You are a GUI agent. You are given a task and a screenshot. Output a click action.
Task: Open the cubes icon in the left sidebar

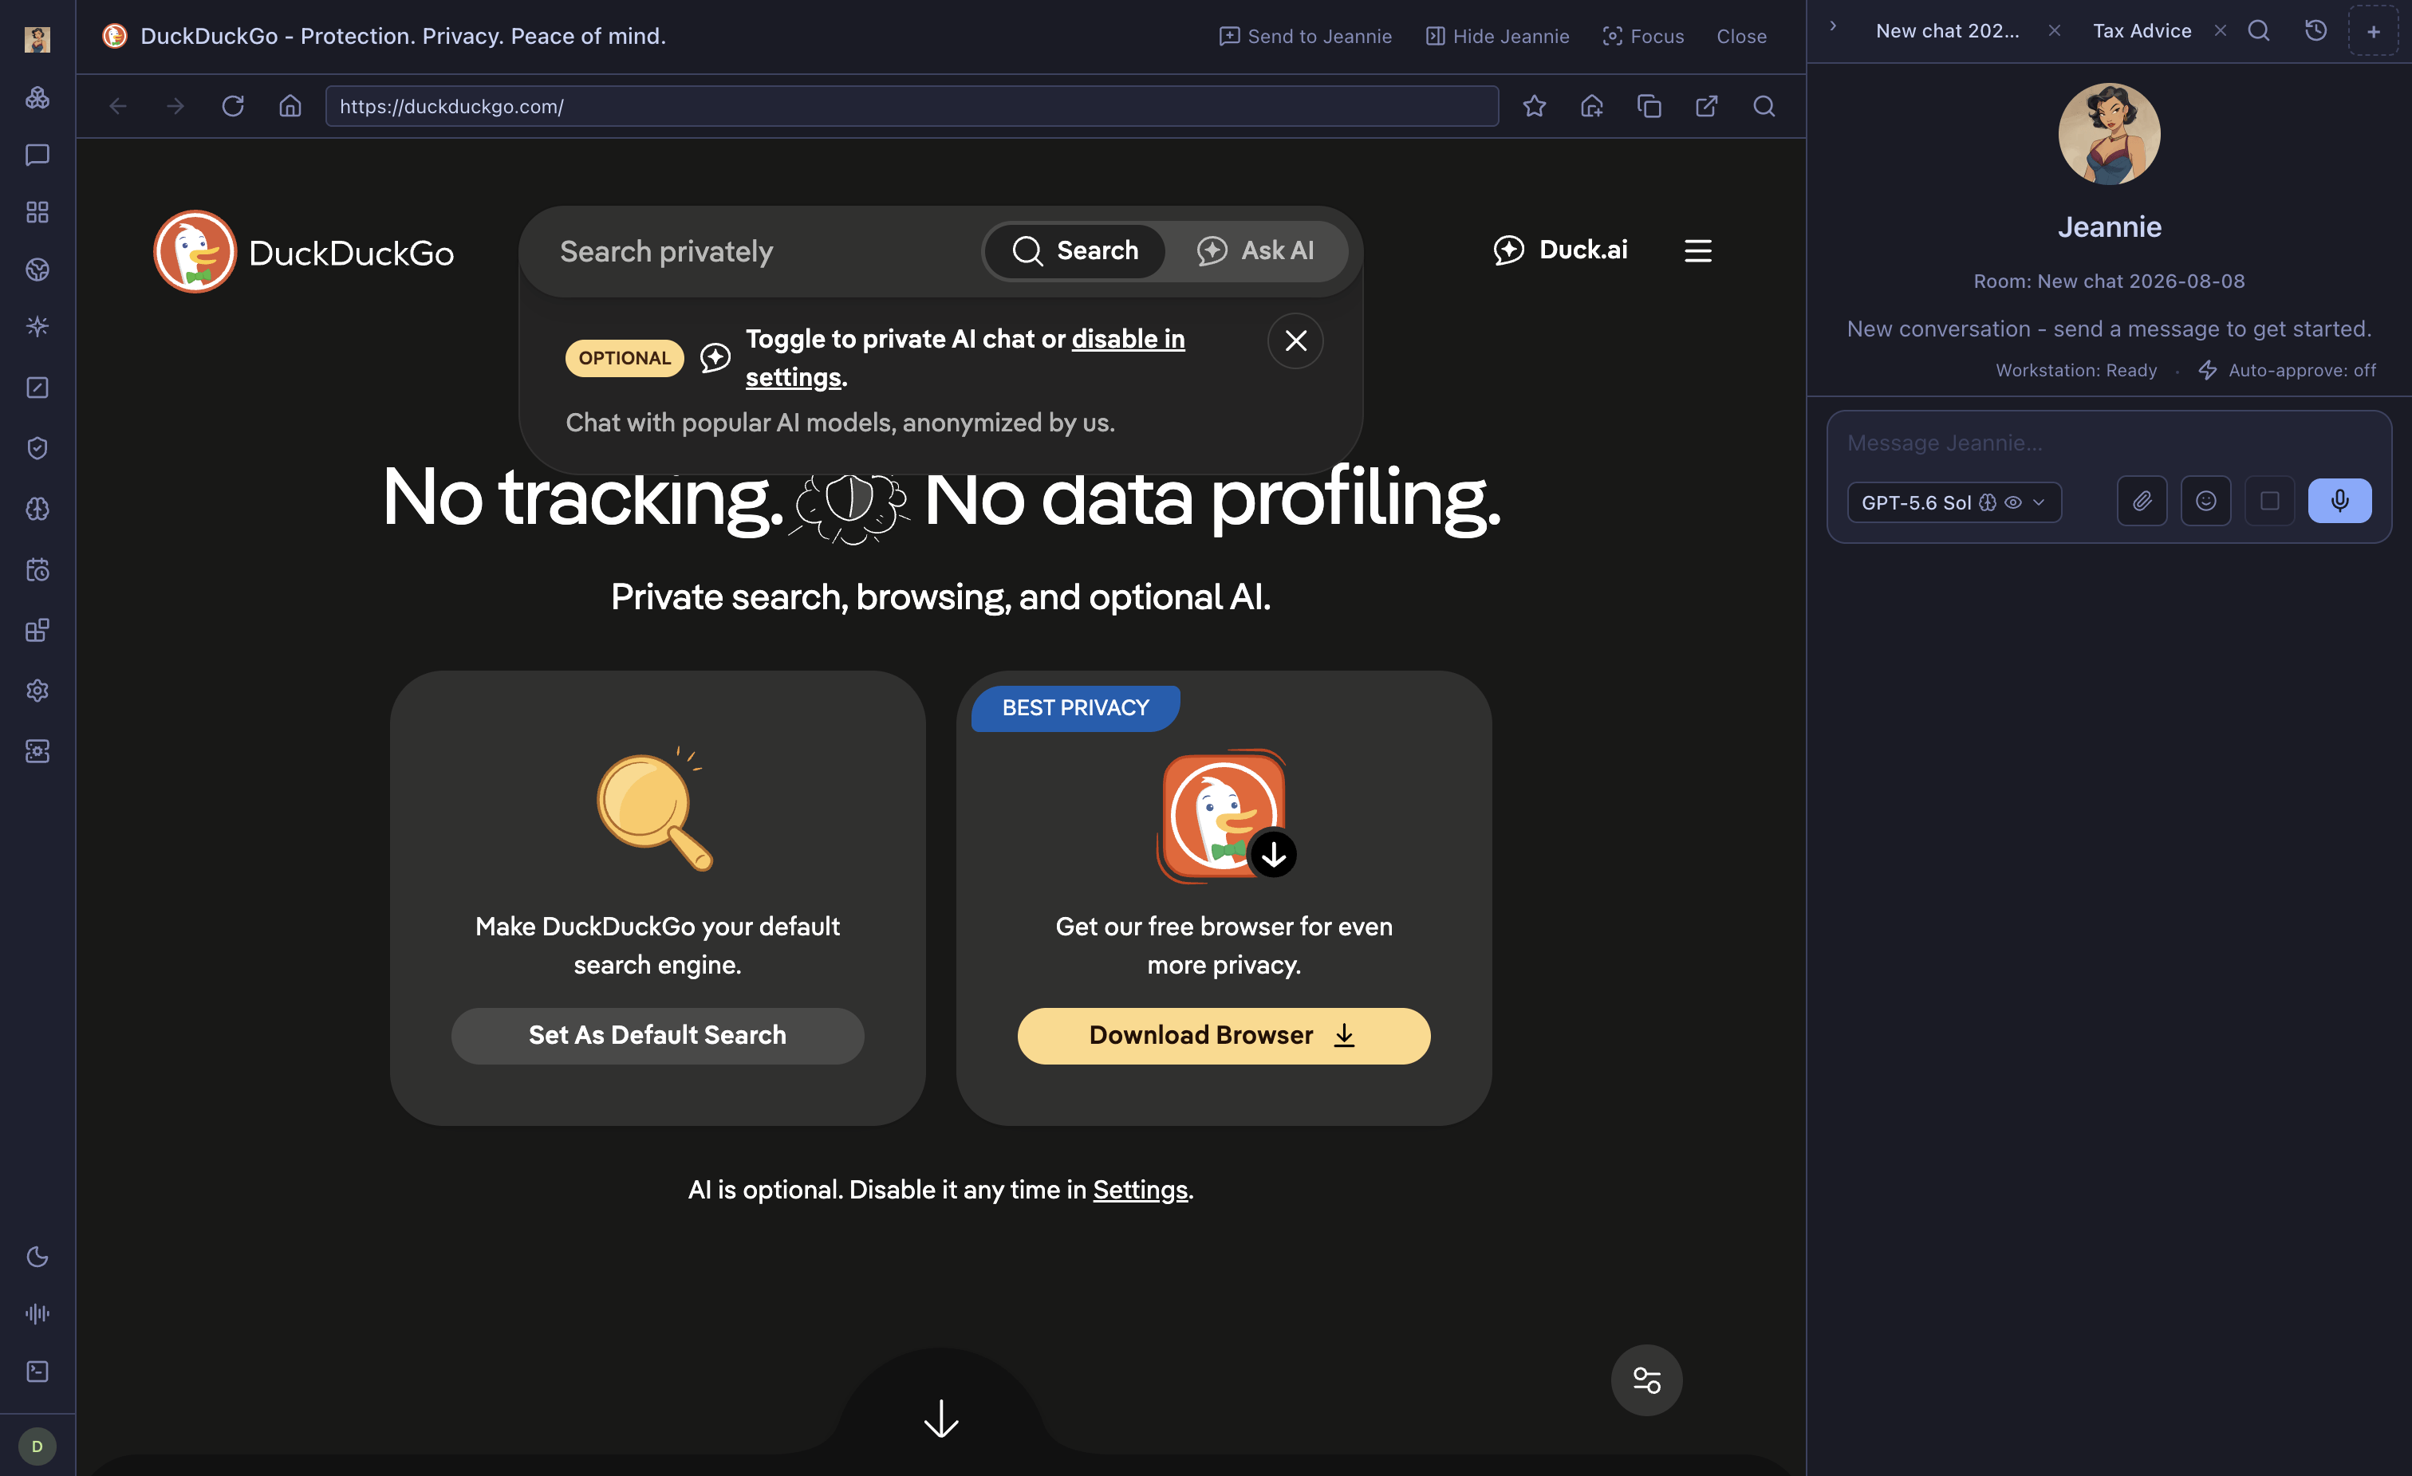[37, 98]
